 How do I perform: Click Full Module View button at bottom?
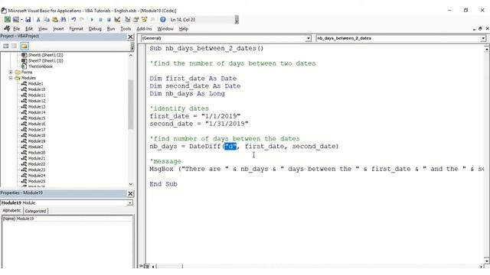point(146,267)
